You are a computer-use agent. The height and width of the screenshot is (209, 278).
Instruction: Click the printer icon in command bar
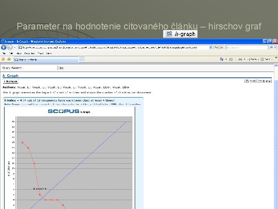[240, 59]
